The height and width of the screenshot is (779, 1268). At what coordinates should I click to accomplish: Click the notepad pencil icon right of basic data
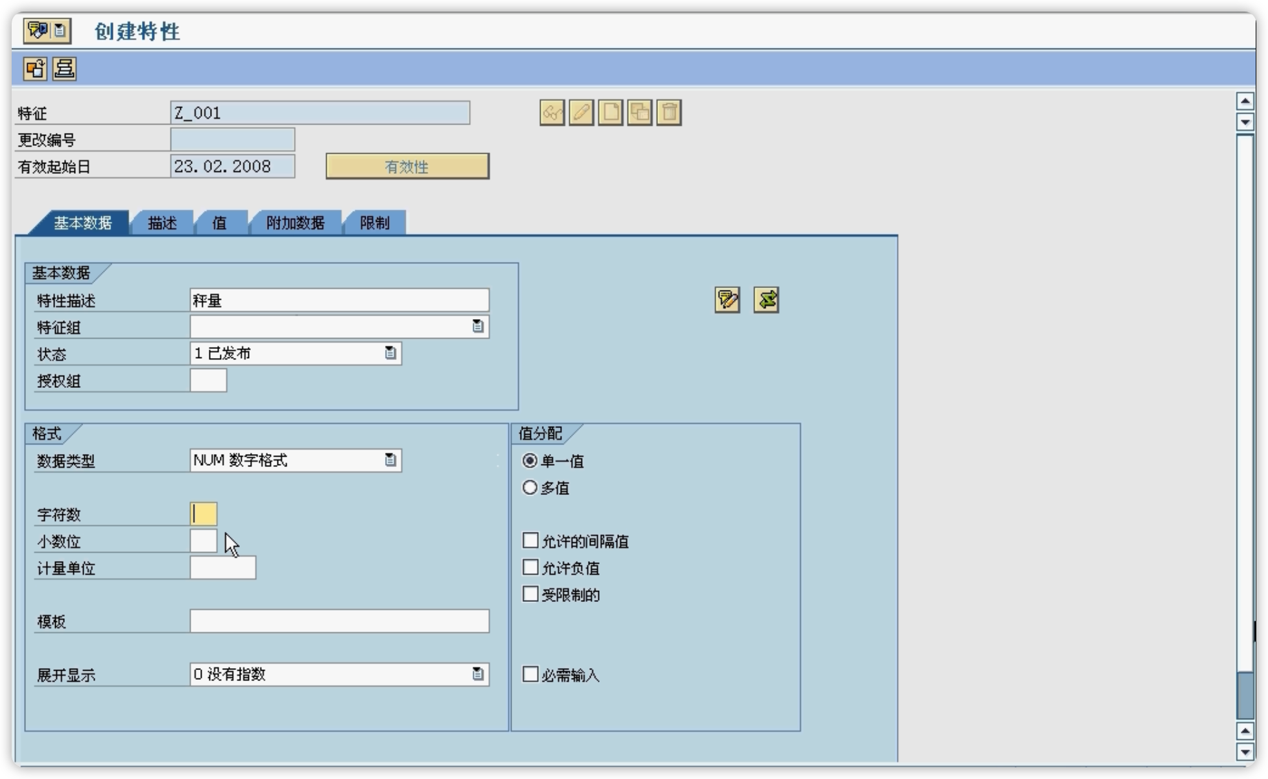pos(727,300)
